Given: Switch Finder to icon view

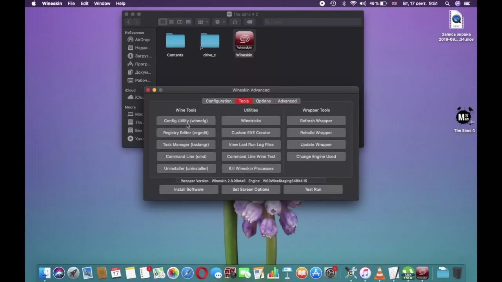Looking at the screenshot, I should click(163, 22).
